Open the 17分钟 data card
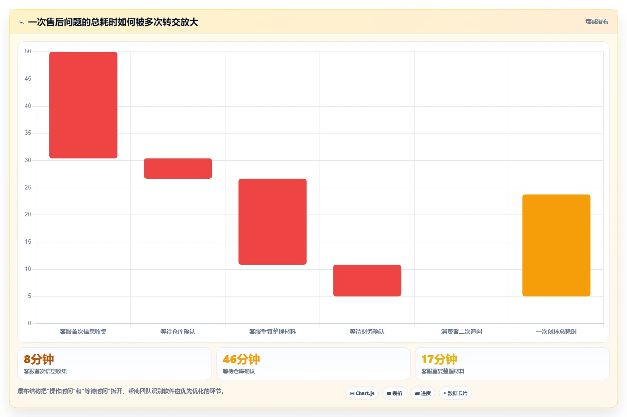Screen dimensions: 627x417 tap(512, 364)
